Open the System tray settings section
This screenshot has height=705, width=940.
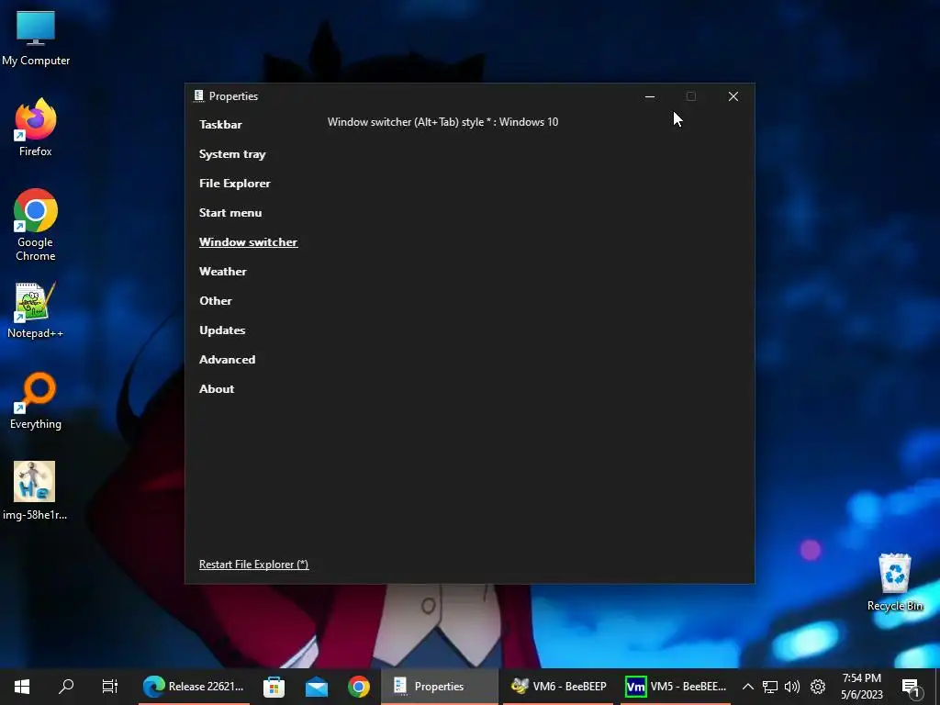pos(232,154)
